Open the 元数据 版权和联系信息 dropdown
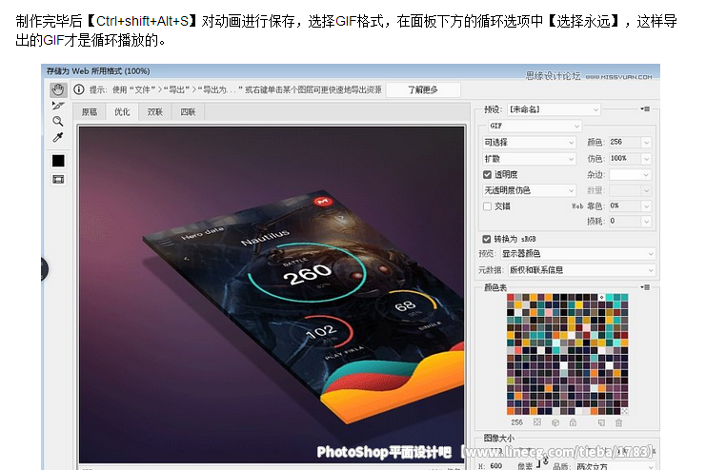Image resolution: width=706 pixels, height=470 pixels. point(581,270)
